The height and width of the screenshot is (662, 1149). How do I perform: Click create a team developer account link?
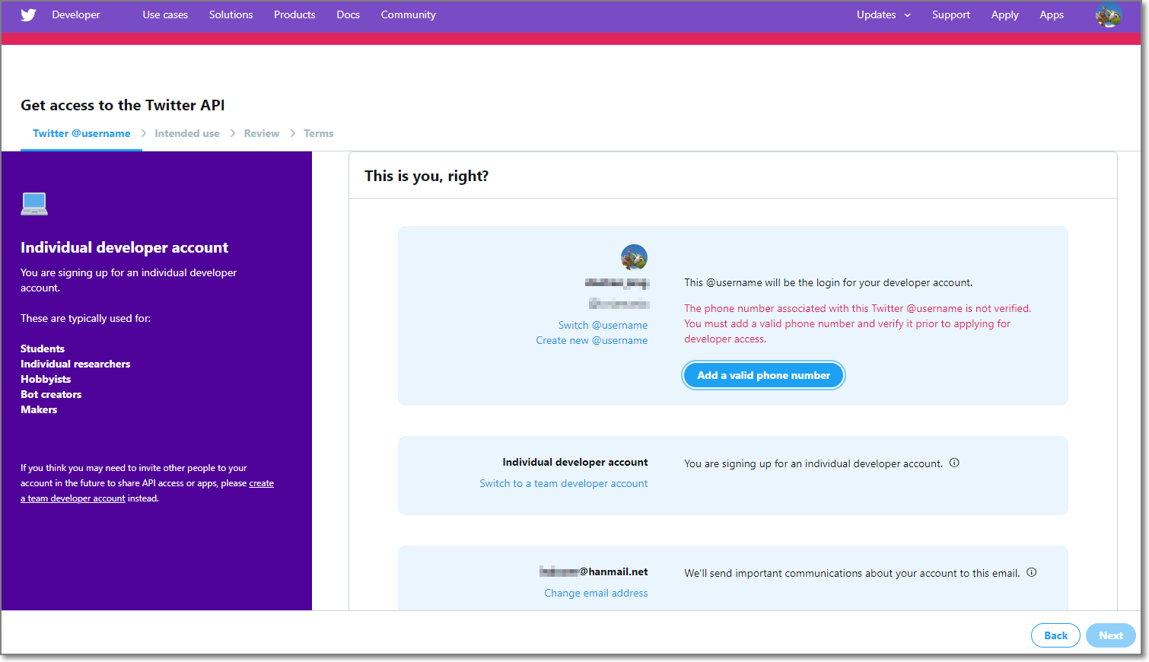pos(147,491)
